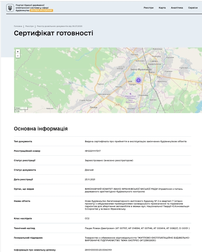Click Зареєстровано (внесено реєстратором) status text

click(x=109, y=160)
